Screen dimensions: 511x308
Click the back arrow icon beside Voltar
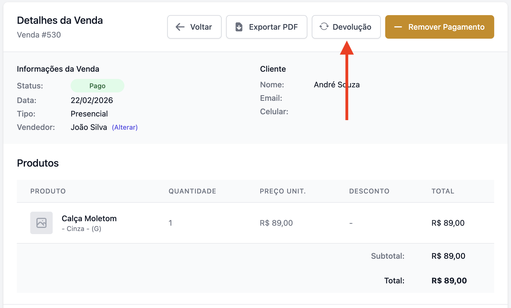(x=180, y=27)
